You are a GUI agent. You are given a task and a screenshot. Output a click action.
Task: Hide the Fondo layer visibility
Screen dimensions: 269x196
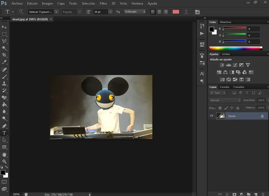[212, 116]
